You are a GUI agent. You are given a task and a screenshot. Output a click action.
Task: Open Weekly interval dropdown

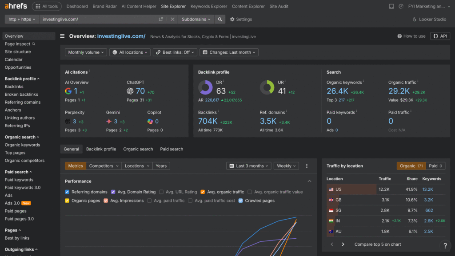286,166
